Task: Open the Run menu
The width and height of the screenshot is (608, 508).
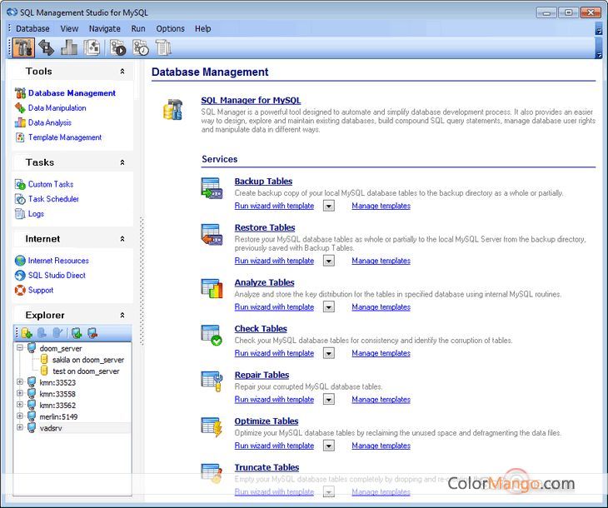Action: 138,28
